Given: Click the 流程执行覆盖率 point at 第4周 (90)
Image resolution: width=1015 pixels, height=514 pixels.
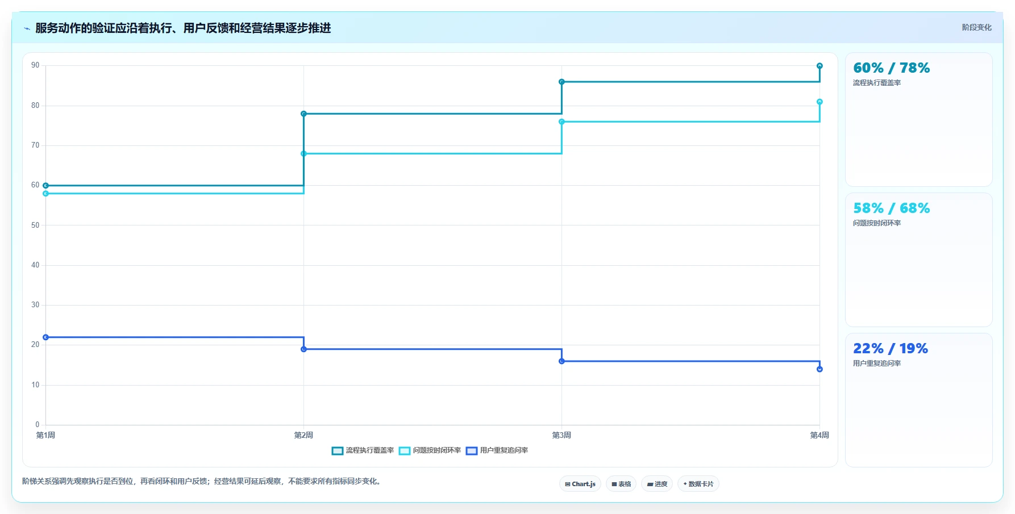Looking at the screenshot, I should [x=820, y=66].
